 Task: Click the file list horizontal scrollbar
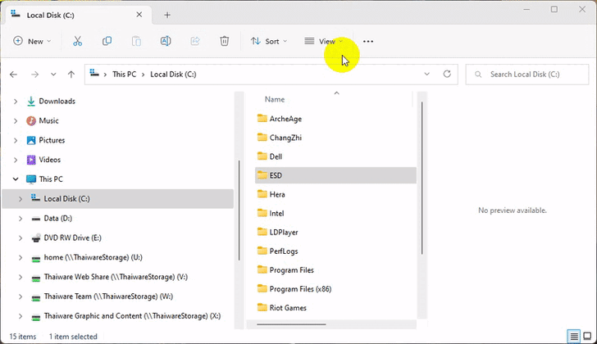[291, 324]
